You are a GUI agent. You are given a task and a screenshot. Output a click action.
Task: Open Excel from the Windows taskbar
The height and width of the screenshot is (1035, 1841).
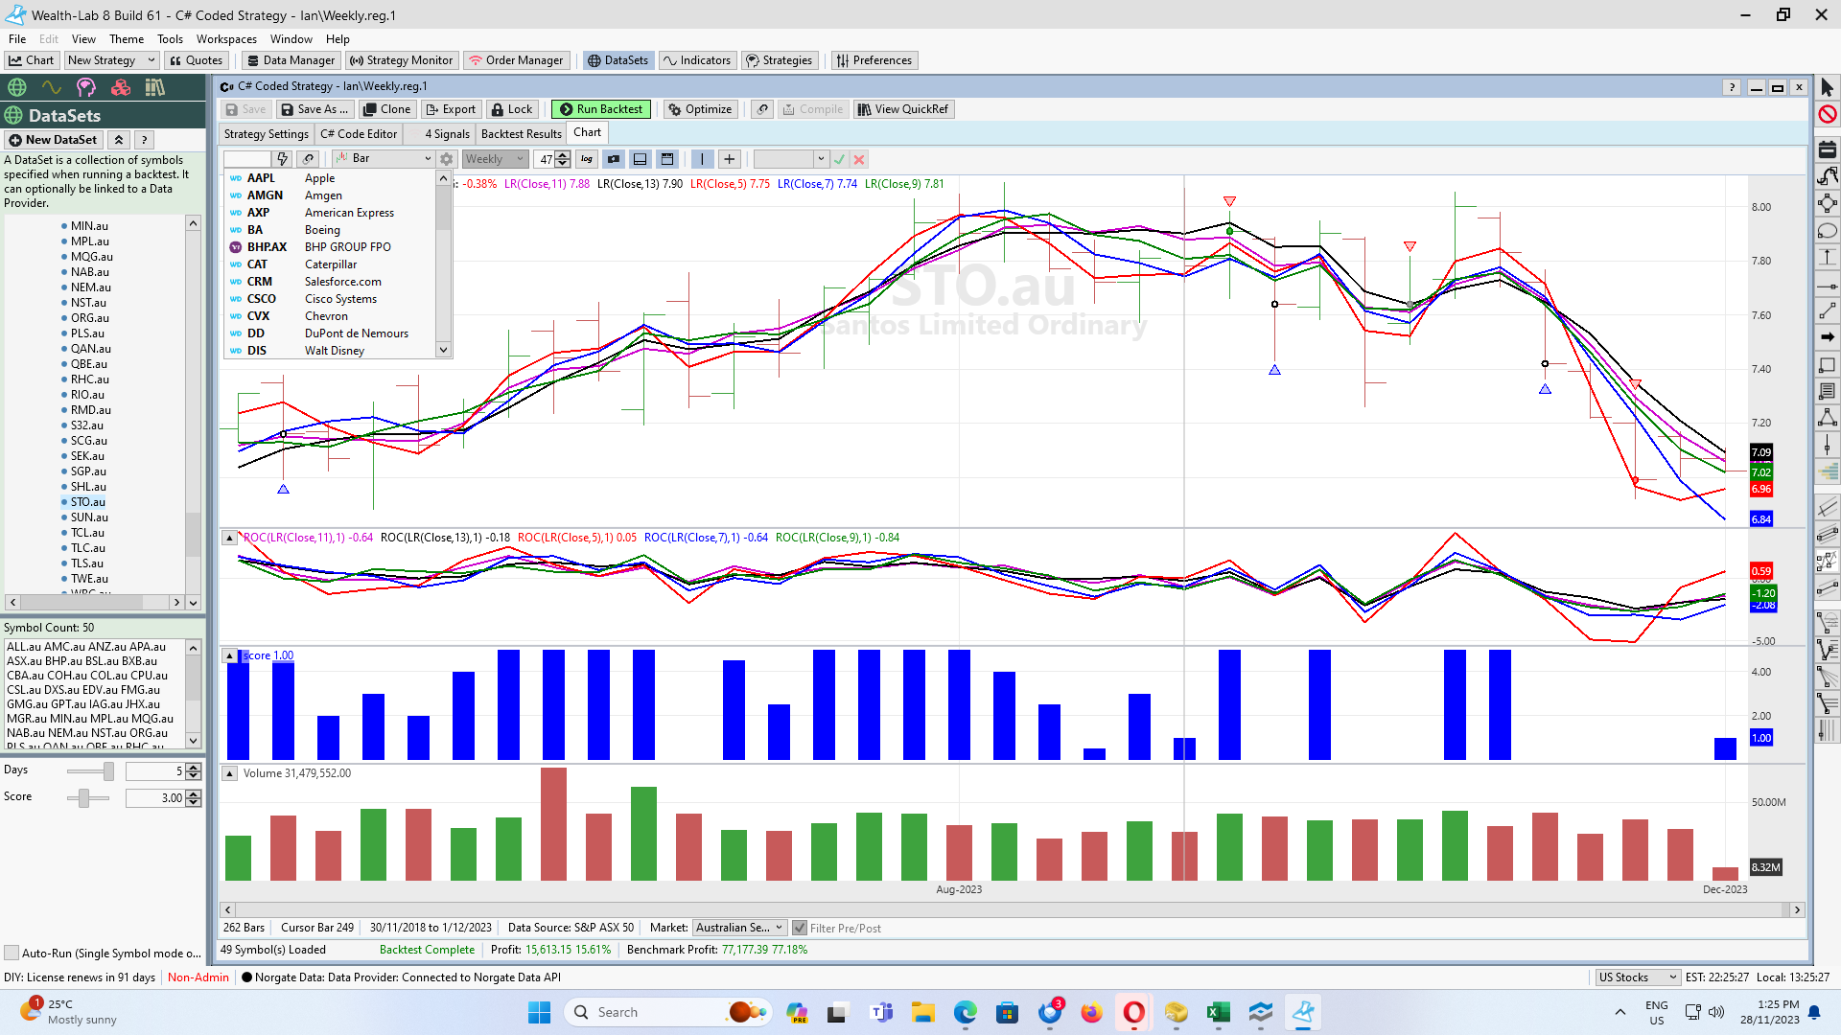[x=1219, y=1012]
